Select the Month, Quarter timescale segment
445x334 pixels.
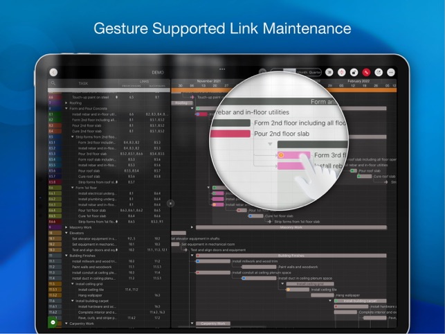coord(309,72)
